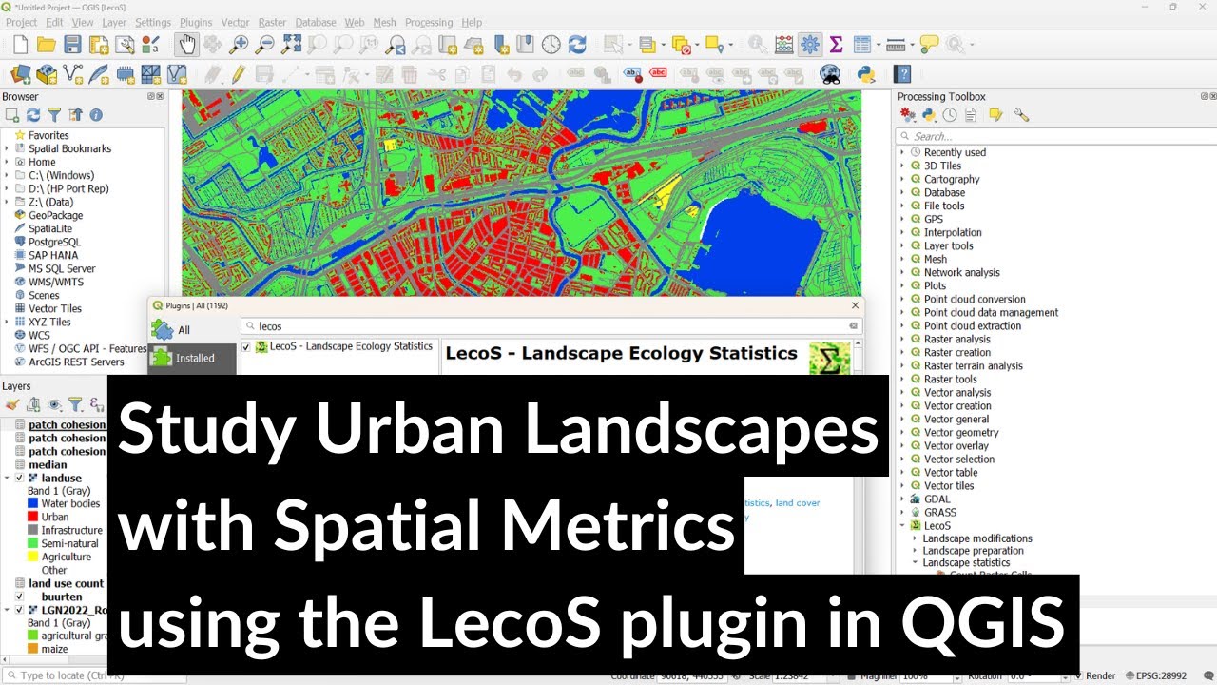Image resolution: width=1217 pixels, height=685 pixels.
Task: Expand the Home folder in Browser
Action: tap(7, 162)
